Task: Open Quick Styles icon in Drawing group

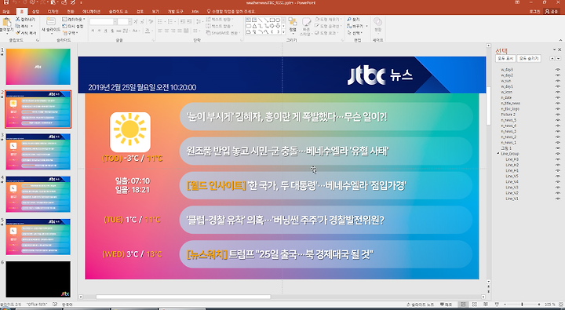Action: [306, 23]
